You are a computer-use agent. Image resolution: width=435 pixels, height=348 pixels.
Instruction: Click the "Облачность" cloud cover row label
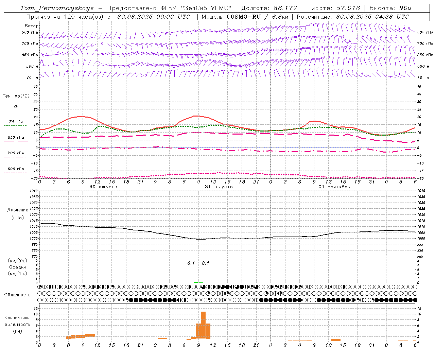(17, 295)
